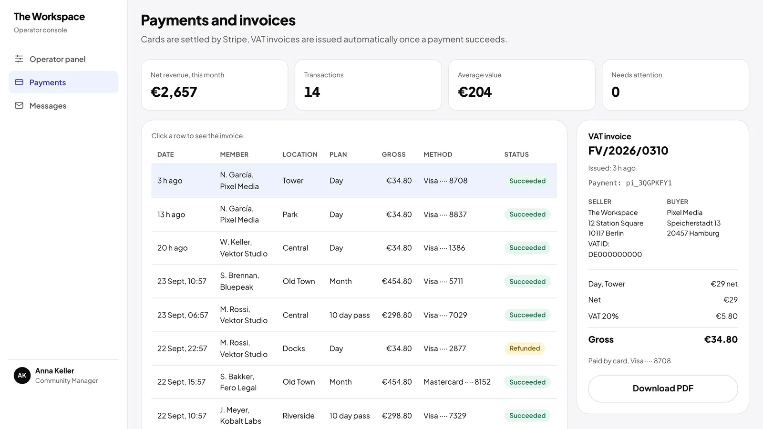Viewport: 763px width, 429px height.
Task: Click the Docks location cell
Action: pyautogui.click(x=294, y=348)
